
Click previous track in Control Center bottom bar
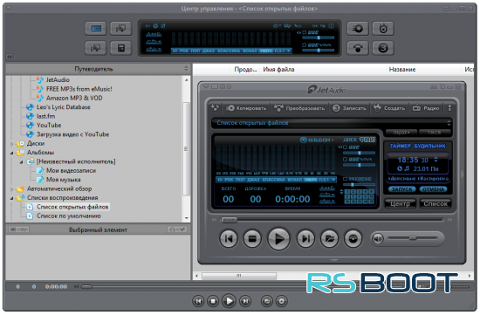(x=198, y=301)
